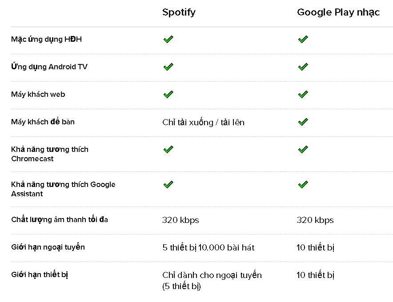The height and width of the screenshot is (302, 393).
Task: Click the 'Giới hạn ngoại tuyến' row label
Action: point(48,247)
